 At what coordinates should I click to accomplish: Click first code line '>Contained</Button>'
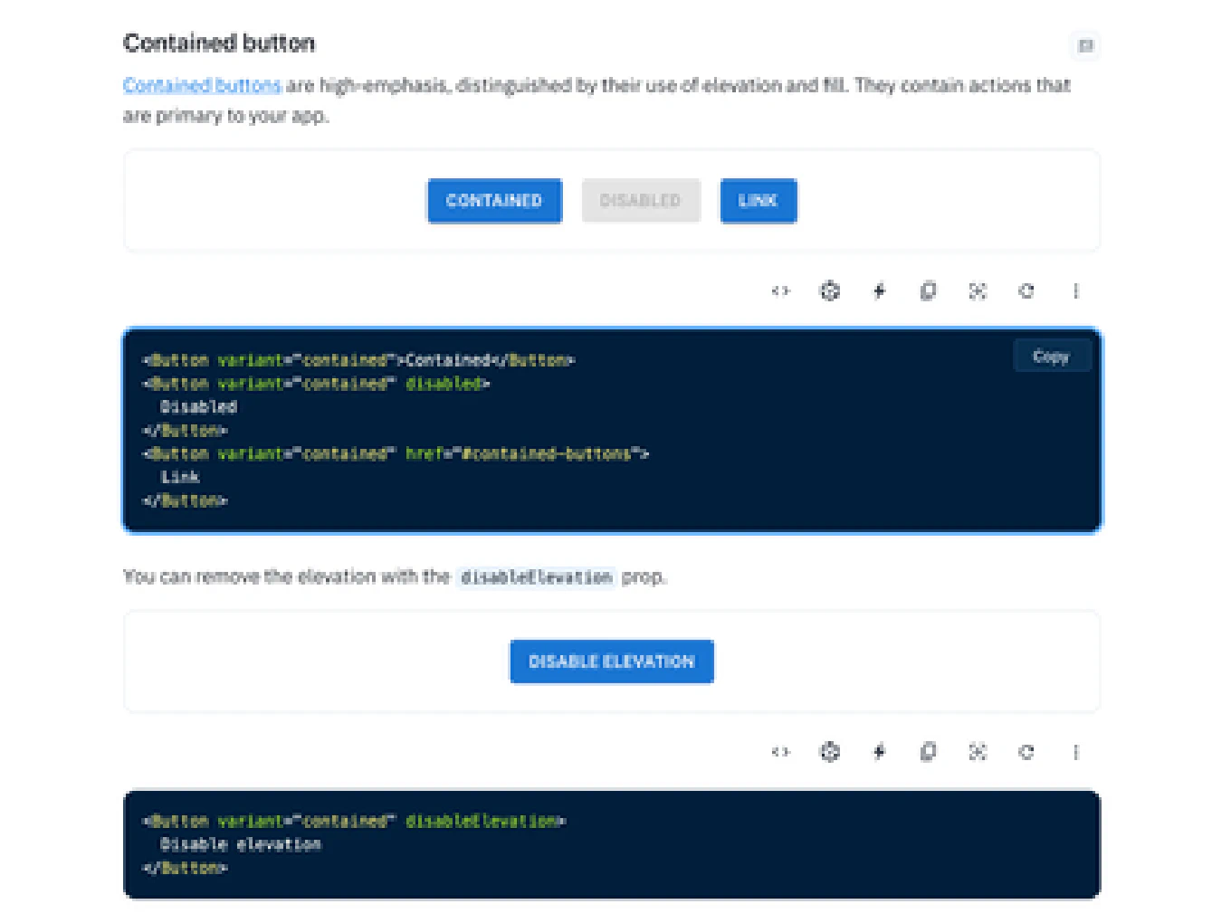[358, 360]
